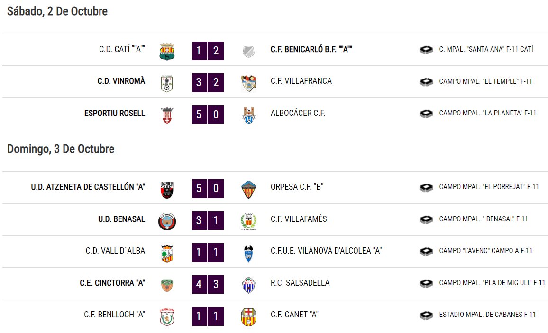The height and width of the screenshot is (333, 548).
Task: Open the Esportiu Rosell club badge
Action: (x=167, y=115)
